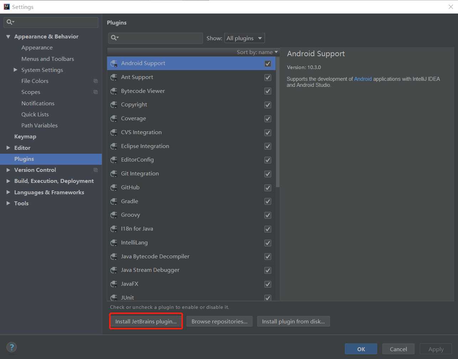The image size is (458, 359).
Task: Click the Git Integration plugin icon
Action: pos(114,174)
